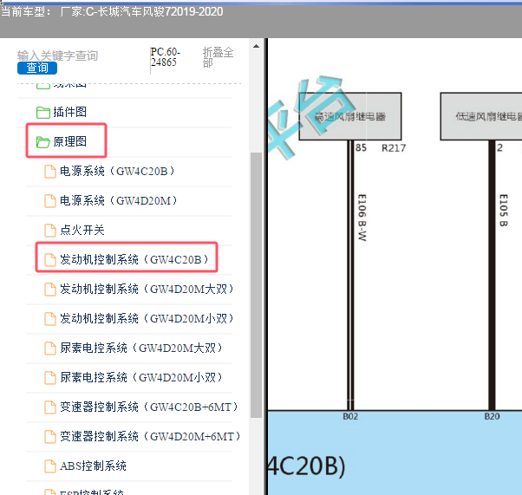Click the open 原理图 folder icon
Viewport: 522px width, 495px height.
[x=43, y=142]
